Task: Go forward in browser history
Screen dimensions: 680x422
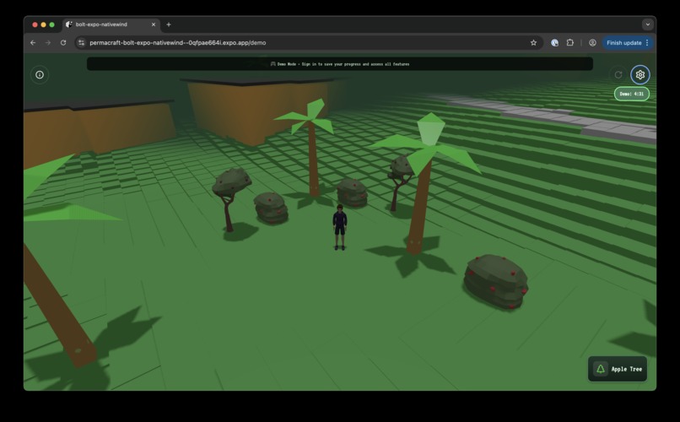Action: [x=48, y=43]
